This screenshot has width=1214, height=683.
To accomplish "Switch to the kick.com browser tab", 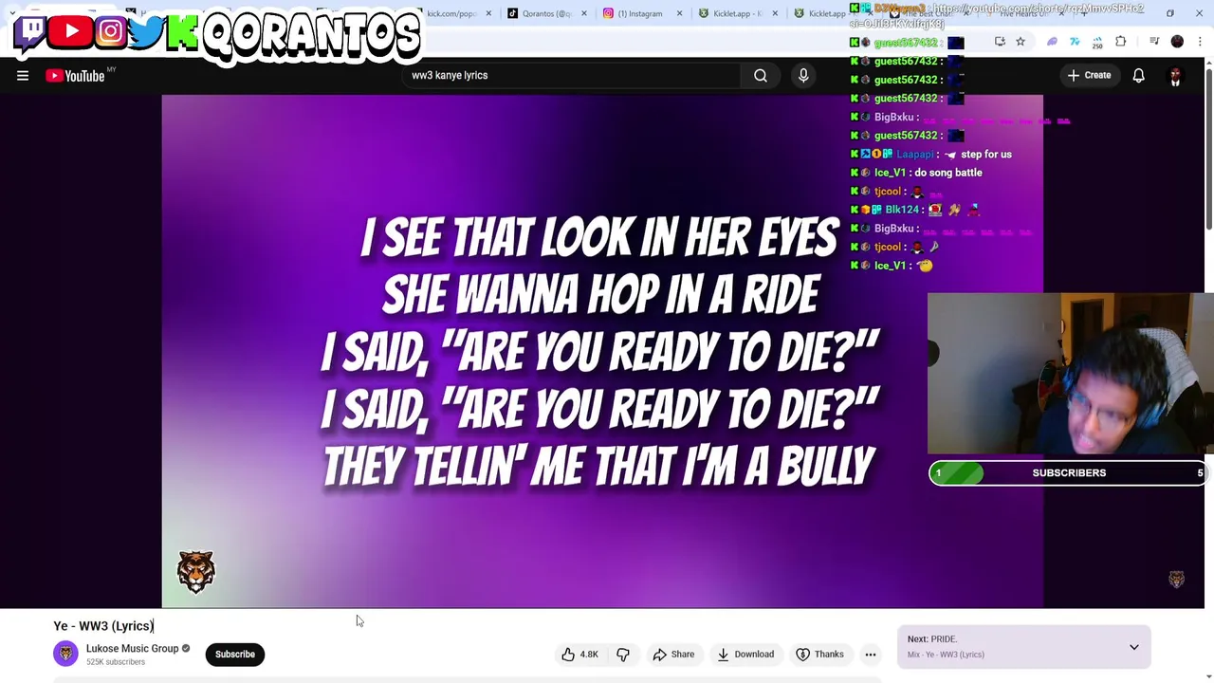I will tap(451, 13).
